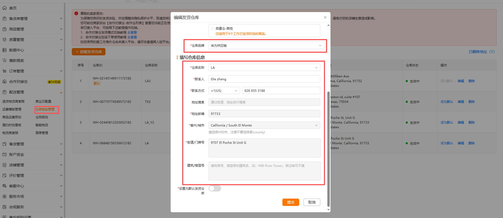
Task: Open 仓库地址管理 submenu item
Action: [x=45, y=109]
